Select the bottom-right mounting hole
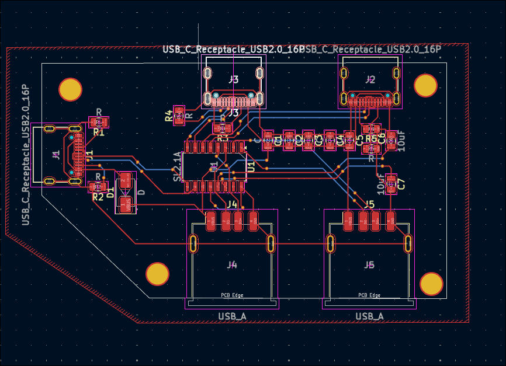 (432, 284)
